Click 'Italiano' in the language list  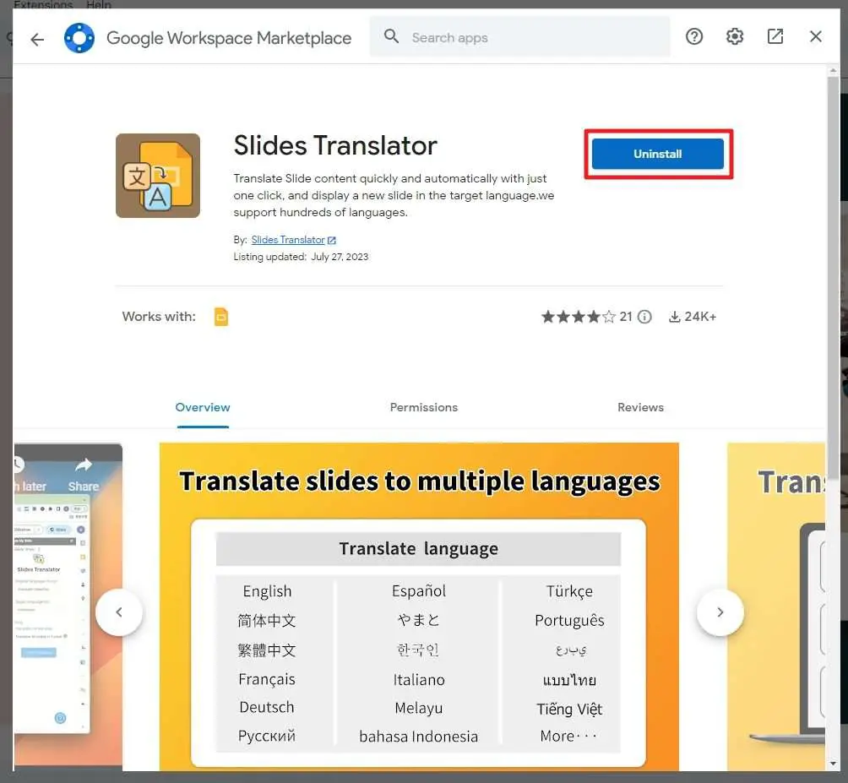(419, 680)
